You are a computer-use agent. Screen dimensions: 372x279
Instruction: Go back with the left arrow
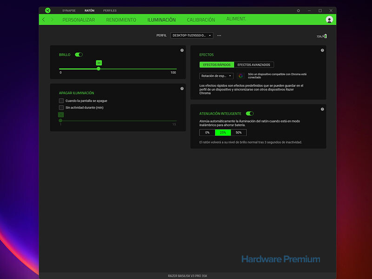(x=43, y=20)
